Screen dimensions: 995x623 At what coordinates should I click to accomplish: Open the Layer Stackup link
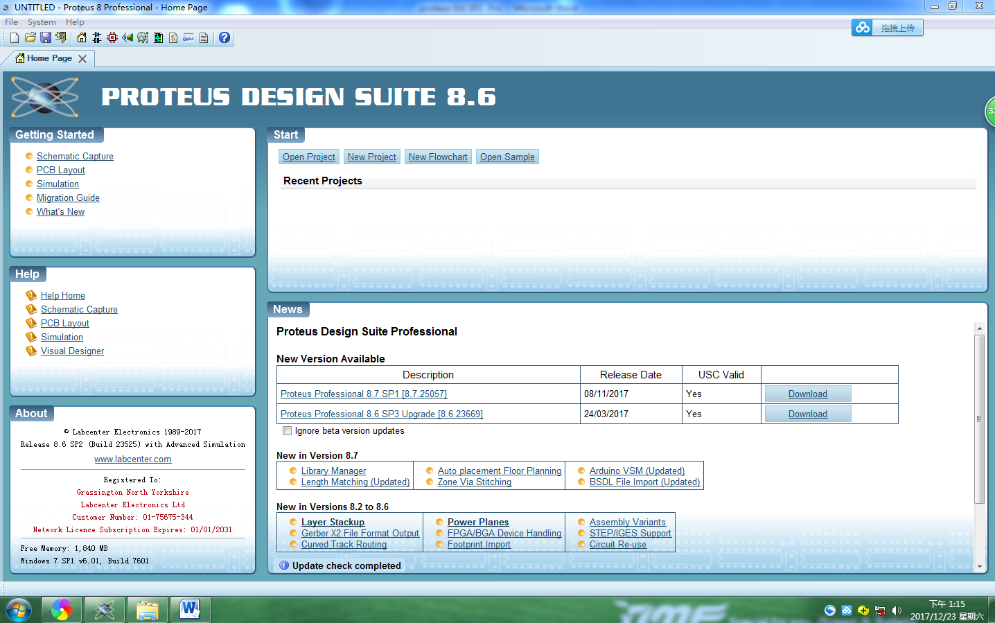pyautogui.click(x=333, y=523)
